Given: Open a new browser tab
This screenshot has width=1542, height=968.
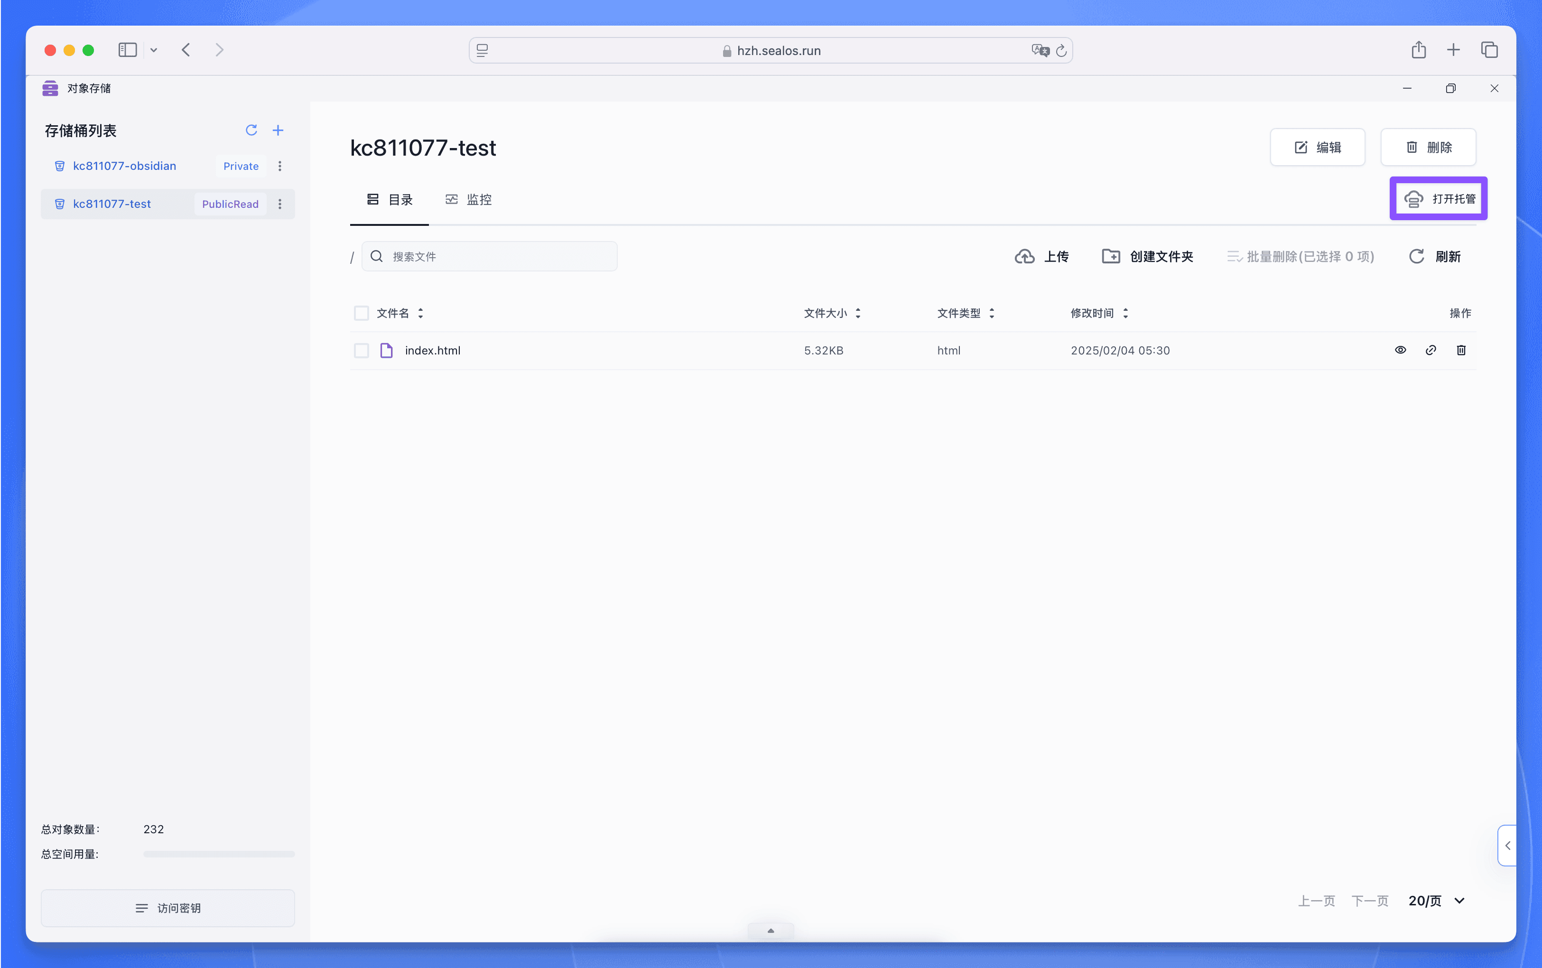Looking at the screenshot, I should [x=1453, y=50].
